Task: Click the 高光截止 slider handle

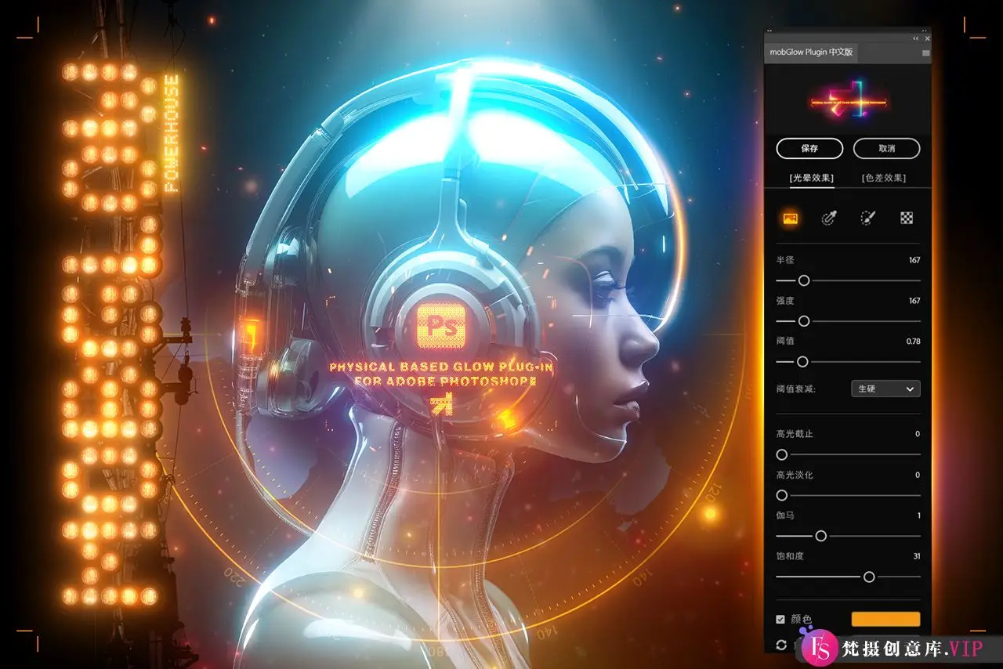Action: point(781,454)
